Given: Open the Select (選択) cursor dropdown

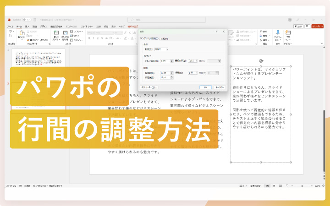Looking at the screenshot, I should [264, 40].
